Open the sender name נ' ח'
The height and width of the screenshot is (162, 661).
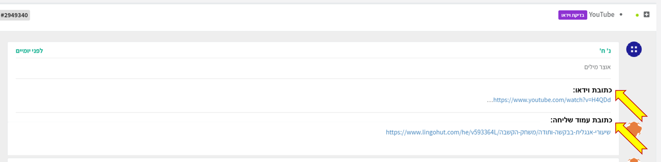click(x=605, y=51)
